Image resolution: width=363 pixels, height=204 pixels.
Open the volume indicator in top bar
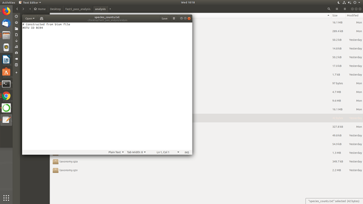(x=349, y=3)
